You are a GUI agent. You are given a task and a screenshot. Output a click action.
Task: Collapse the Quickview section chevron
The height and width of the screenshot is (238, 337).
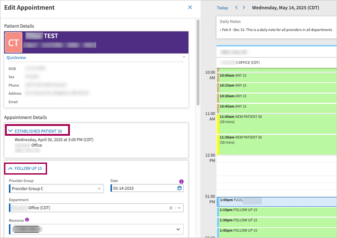click(183, 58)
